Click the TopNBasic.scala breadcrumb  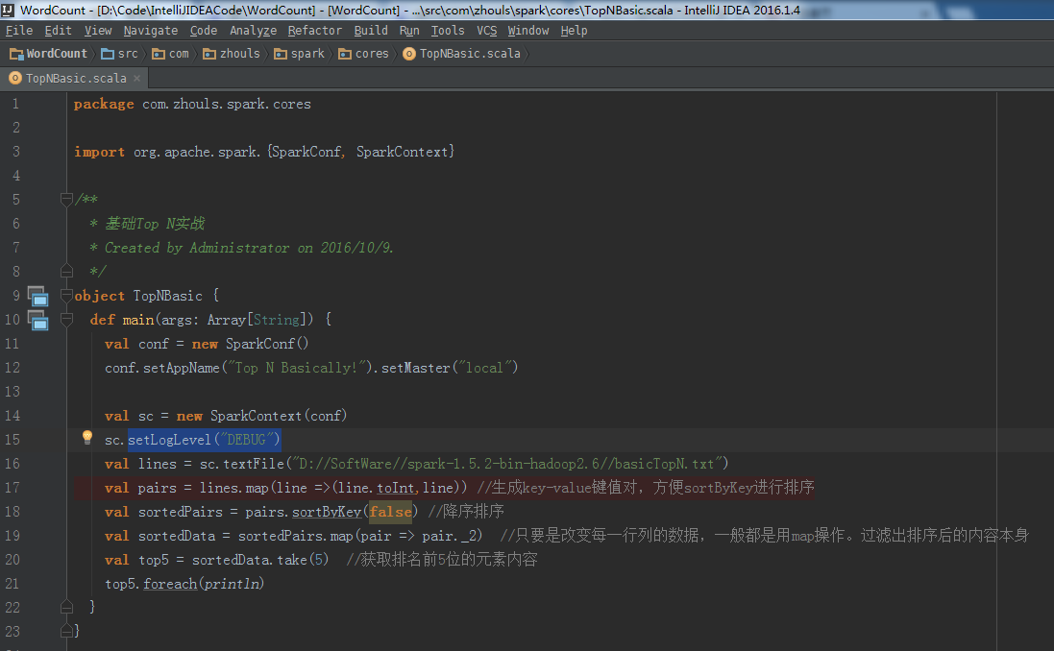pyautogui.click(x=462, y=54)
